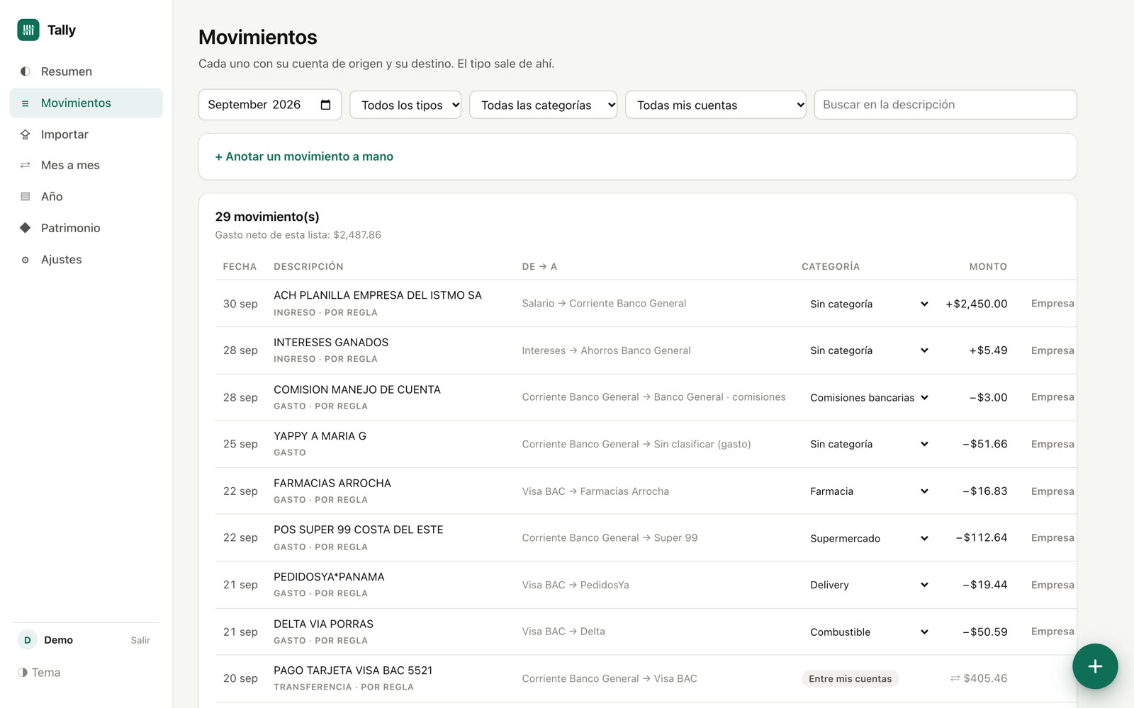This screenshot has height=708, width=1134.
Task: Click the Tally logo icon
Action: click(x=28, y=30)
